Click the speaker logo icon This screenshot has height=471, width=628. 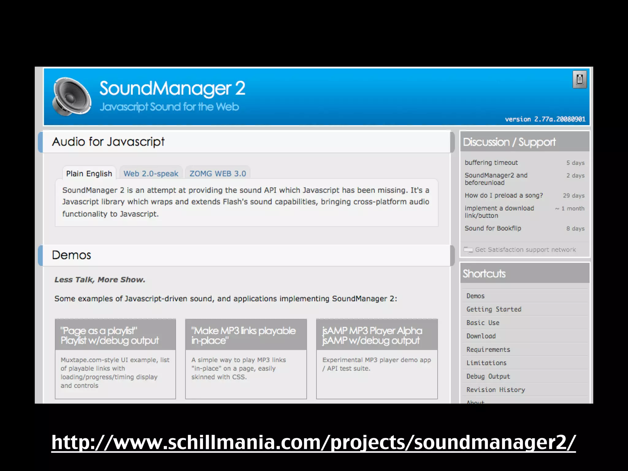click(x=71, y=97)
